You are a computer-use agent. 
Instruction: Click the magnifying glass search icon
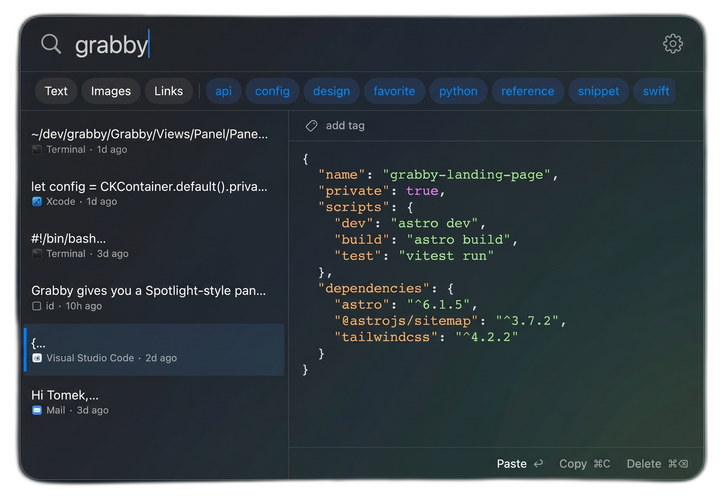click(x=51, y=44)
